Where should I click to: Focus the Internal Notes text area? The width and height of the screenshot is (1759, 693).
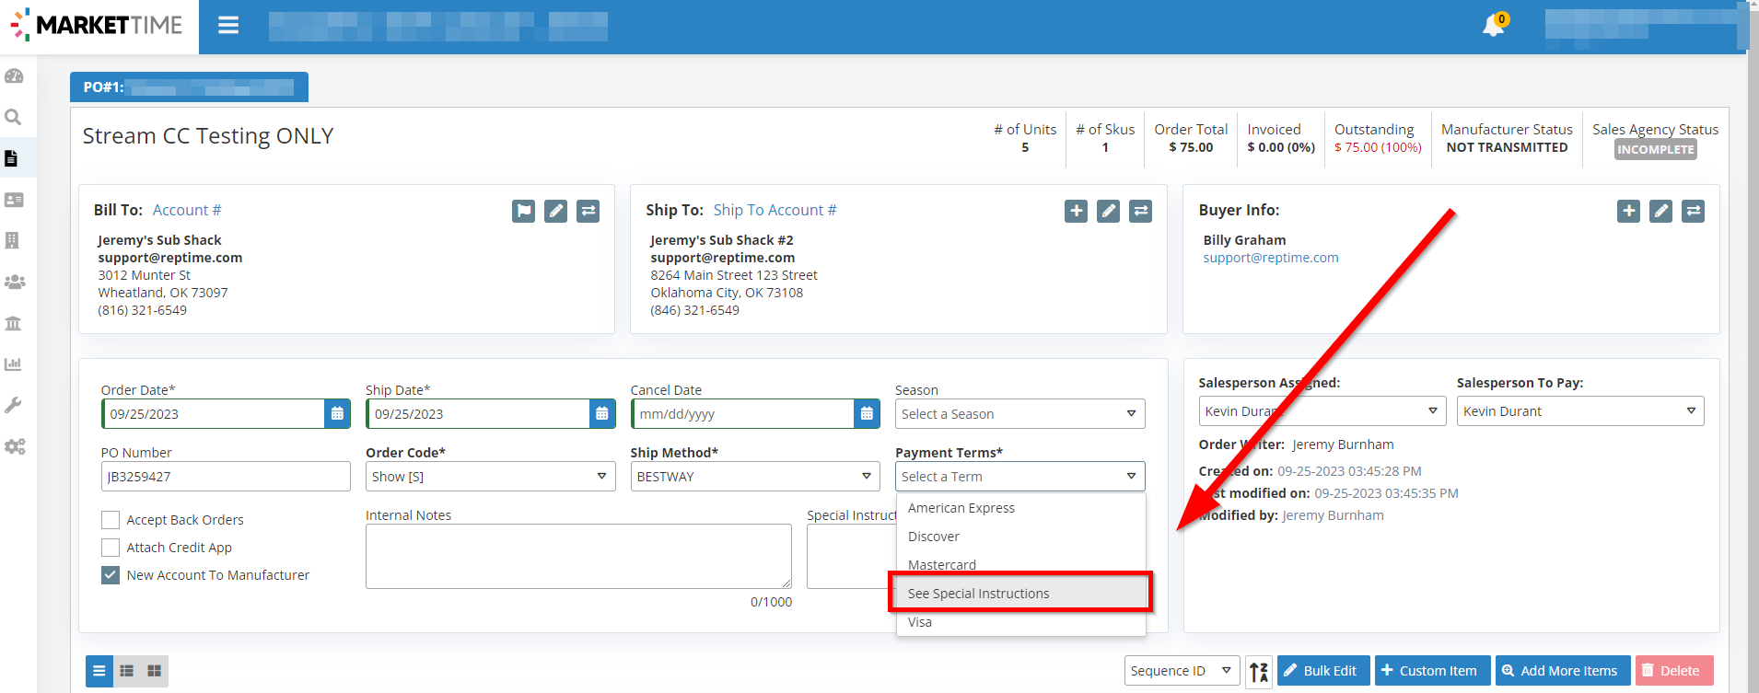click(x=578, y=557)
